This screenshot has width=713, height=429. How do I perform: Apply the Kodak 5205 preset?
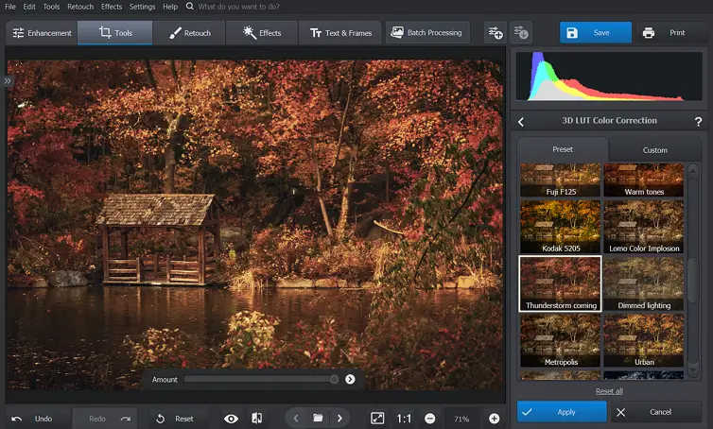(560, 227)
